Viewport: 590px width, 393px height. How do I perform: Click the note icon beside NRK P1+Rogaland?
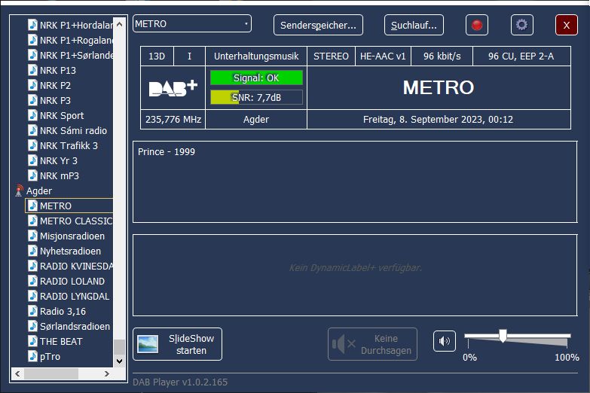(32, 40)
